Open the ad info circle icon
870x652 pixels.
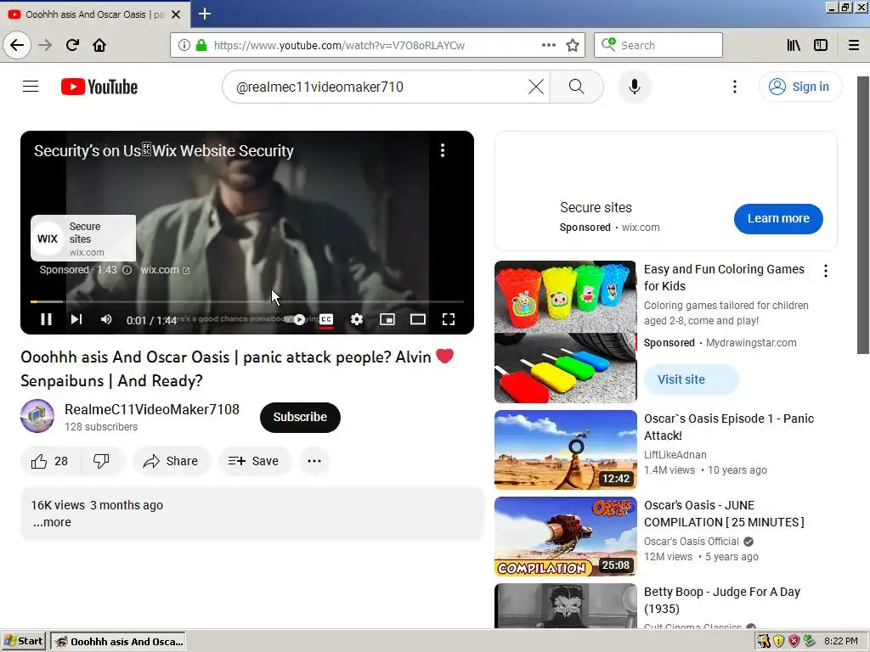[127, 270]
